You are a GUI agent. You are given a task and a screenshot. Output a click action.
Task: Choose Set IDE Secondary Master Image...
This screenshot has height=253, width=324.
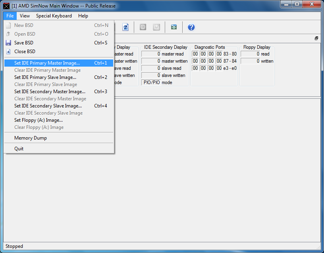59,92
